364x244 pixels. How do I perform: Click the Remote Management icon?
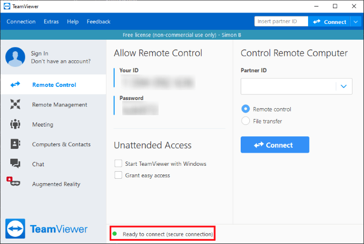tap(15, 104)
